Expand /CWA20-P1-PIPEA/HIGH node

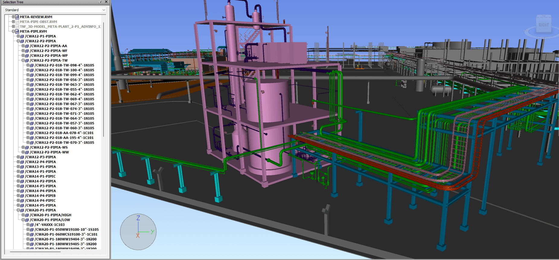[23, 215]
